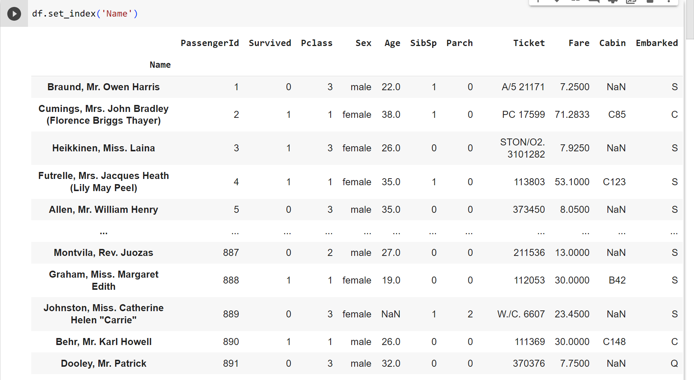Run the df.set_index code cell

(14, 14)
